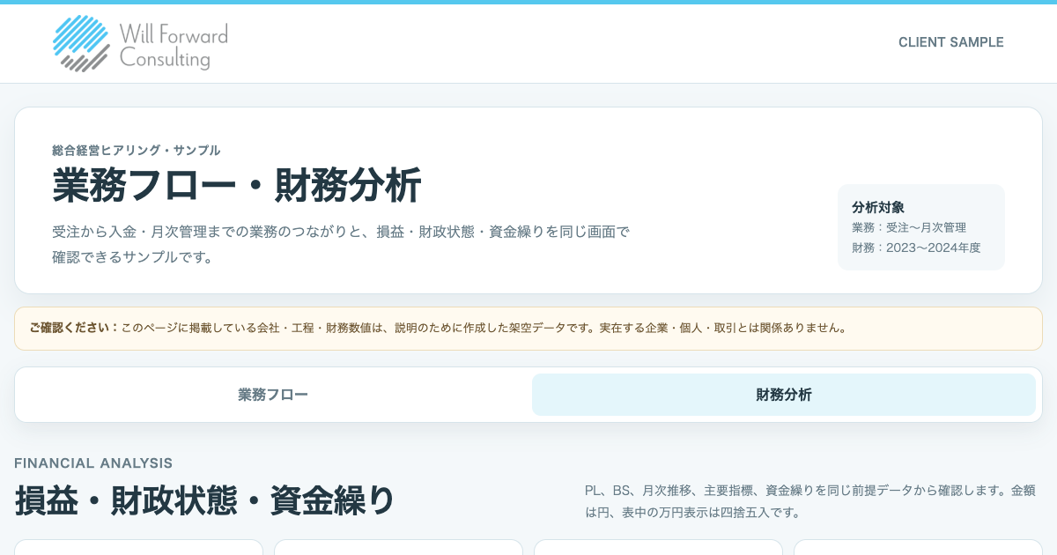Image resolution: width=1057 pixels, height=555 pixels.
Task: Click the PL、BS、月次推移 description text
Action: [810, 501]
